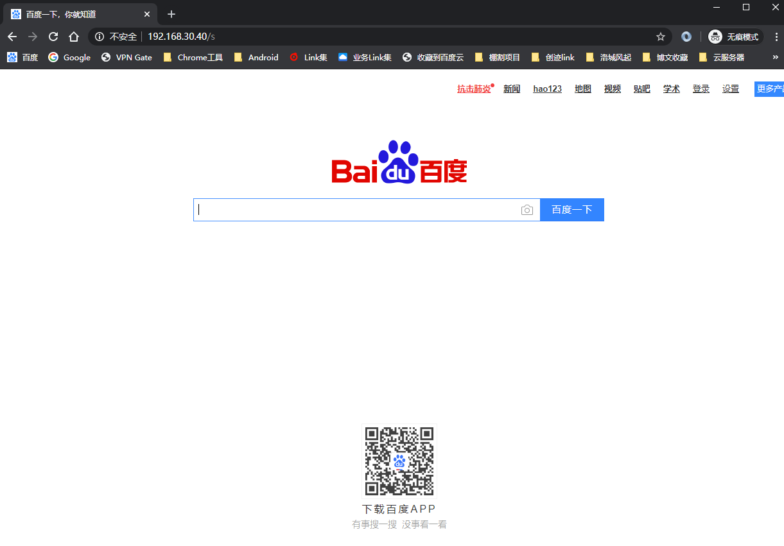The height and width of the screenshot is (546, 784).
Task: Click the 收藏到百度云 bookmark
Action: (x=433, y=57)
